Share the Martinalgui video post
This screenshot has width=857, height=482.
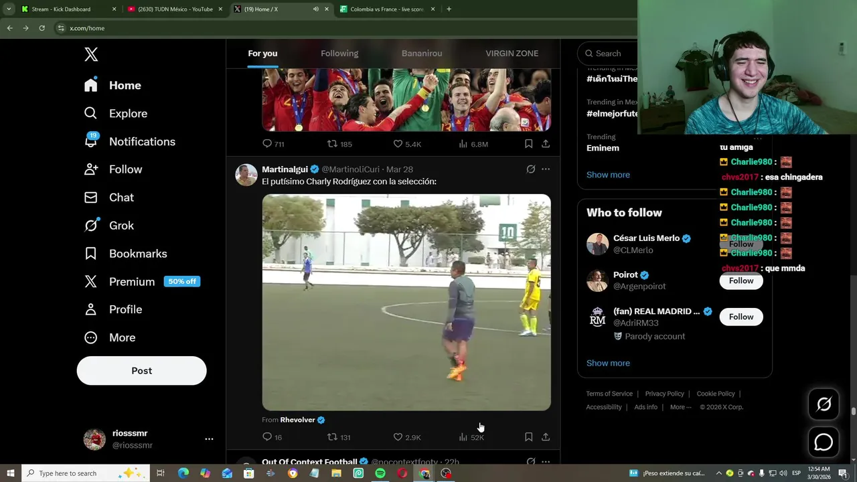[x=546, y=437]
